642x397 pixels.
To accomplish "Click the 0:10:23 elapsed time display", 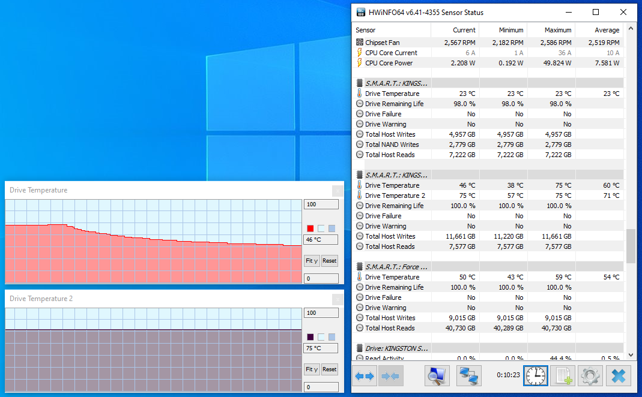I will point(508,375).
